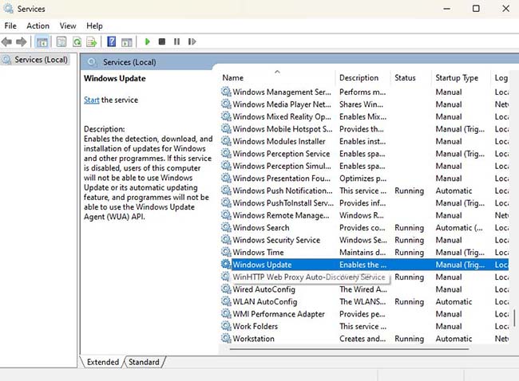Viewport: 519px width, 381px height.
Task: Select WMI Performance Adapter row
Action: [x=364, y=314]
